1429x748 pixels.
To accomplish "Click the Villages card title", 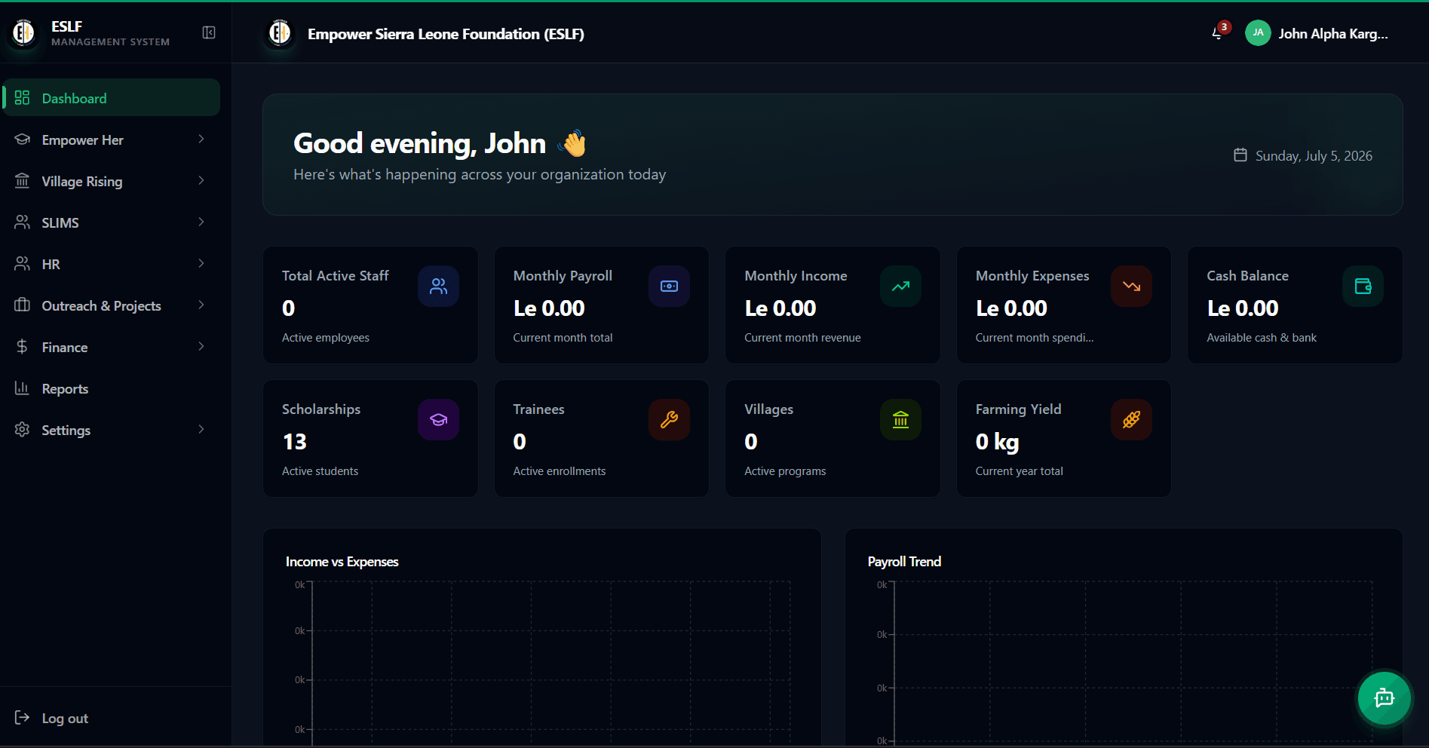I will click(x=768, y=409).
